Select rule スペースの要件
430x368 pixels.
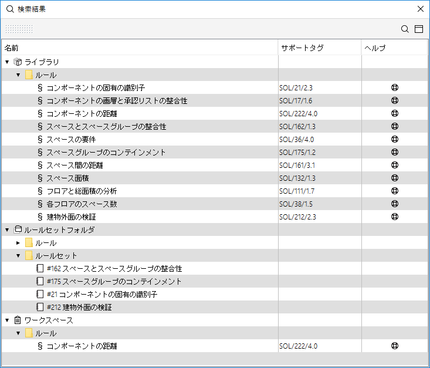(71, 140)
